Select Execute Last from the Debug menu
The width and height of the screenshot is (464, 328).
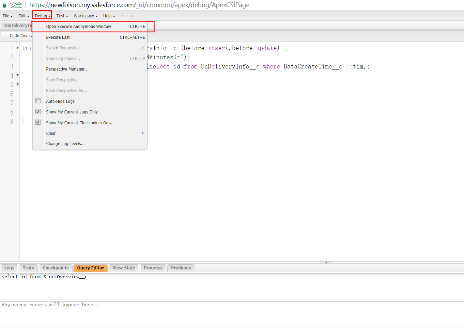click(90, 37)
